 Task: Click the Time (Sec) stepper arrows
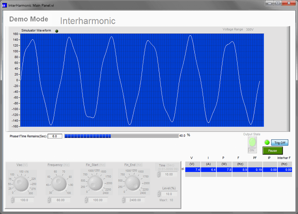pyautogui.click(x=159, y=174)
